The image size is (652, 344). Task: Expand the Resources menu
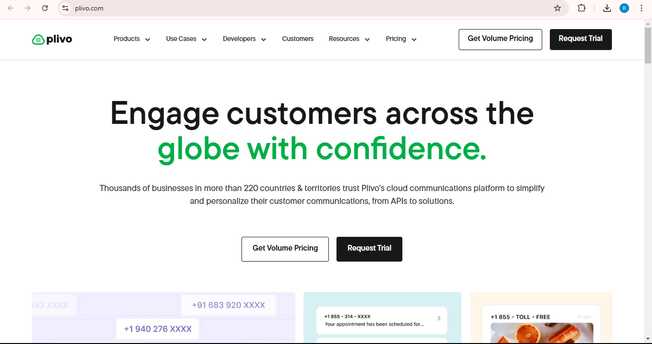coord(349,39)
